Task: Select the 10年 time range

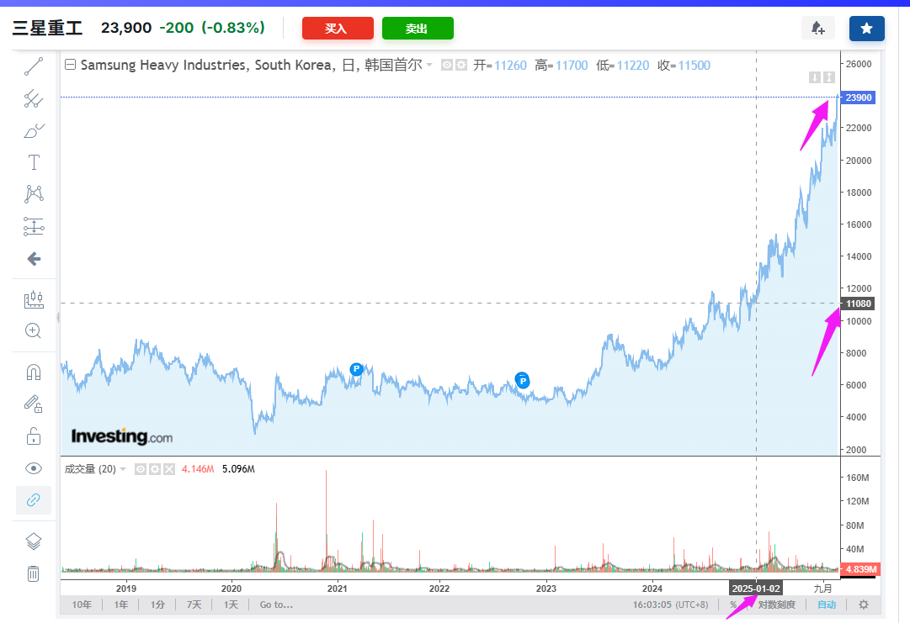Action: (x=82, y=605)
